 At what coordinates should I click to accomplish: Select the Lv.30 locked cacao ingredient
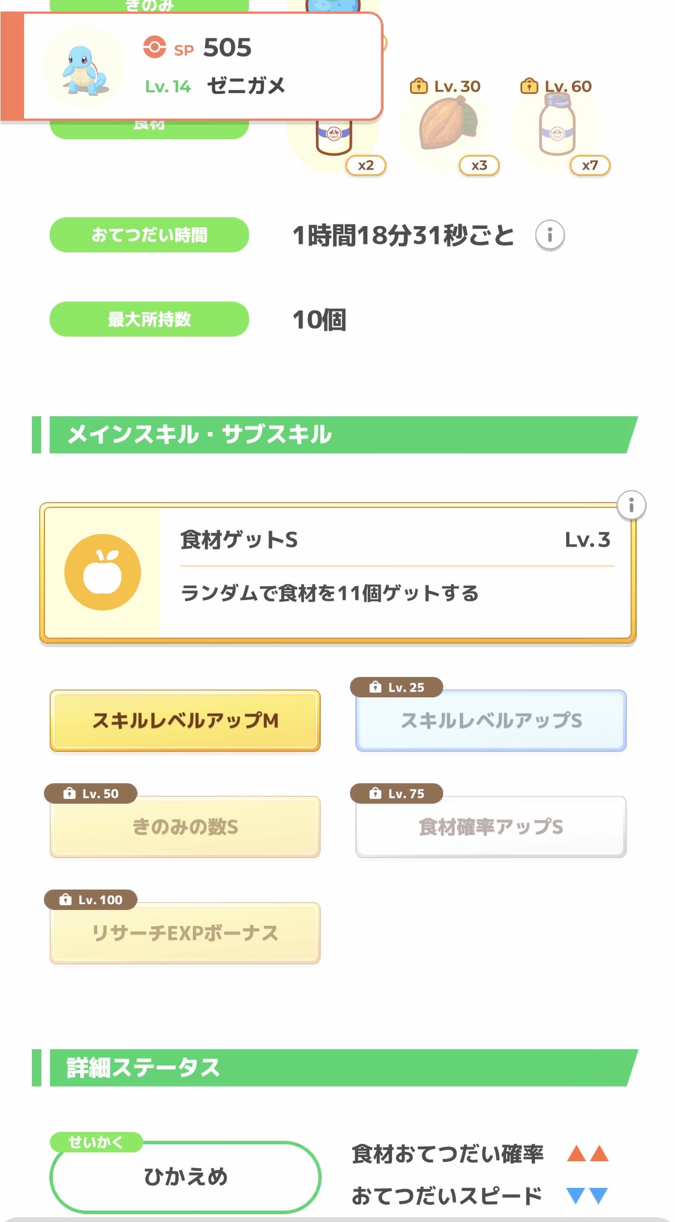tap(446, 126)
